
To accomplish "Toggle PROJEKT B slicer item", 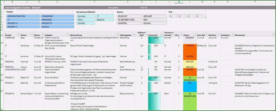I will tap(57, 23).
